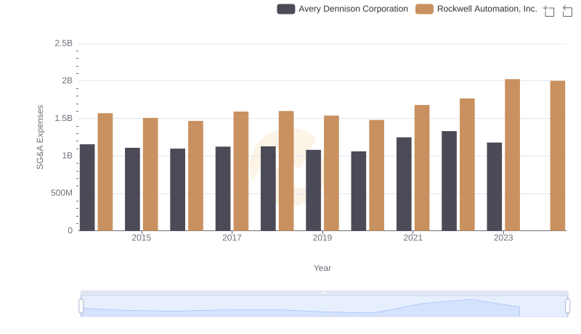Click the Rockwell Automation bar for 2016
The width and height of the screenshot is (581, 334).
(x=195, y=176)
